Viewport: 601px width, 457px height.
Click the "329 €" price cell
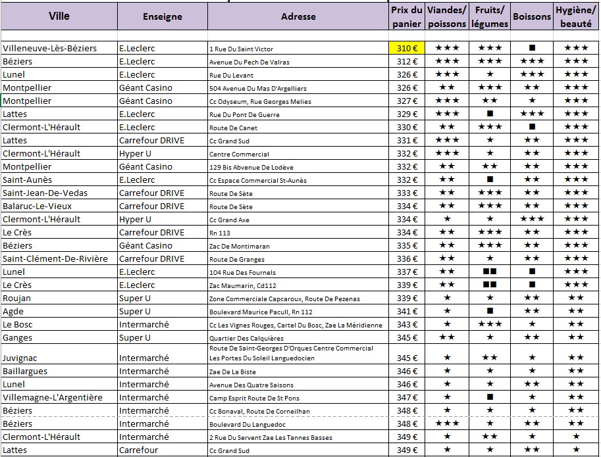[407, 114]
